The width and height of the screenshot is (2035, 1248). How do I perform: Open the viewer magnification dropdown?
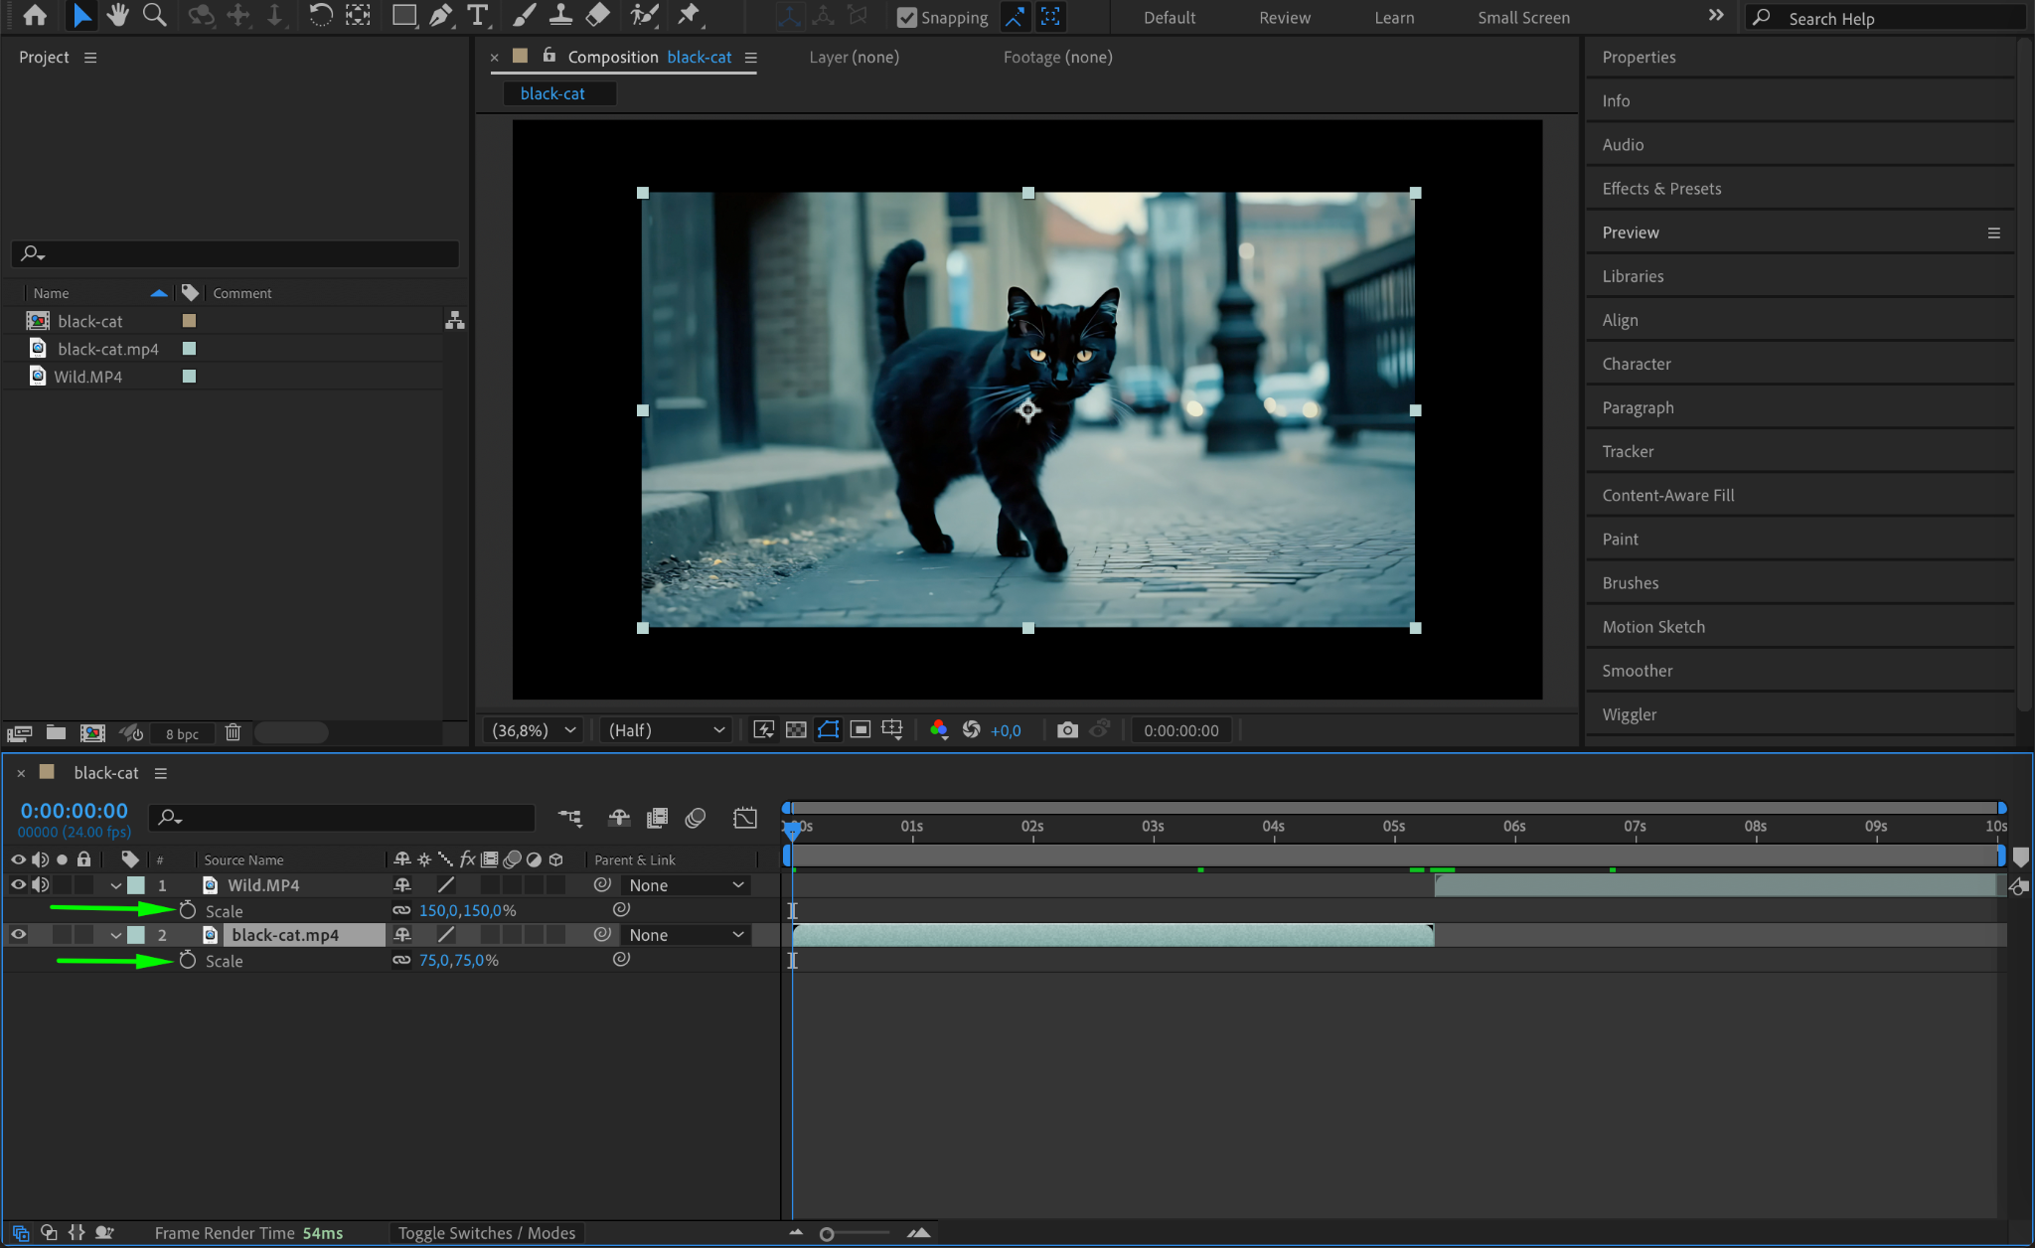tap(535, 730)
